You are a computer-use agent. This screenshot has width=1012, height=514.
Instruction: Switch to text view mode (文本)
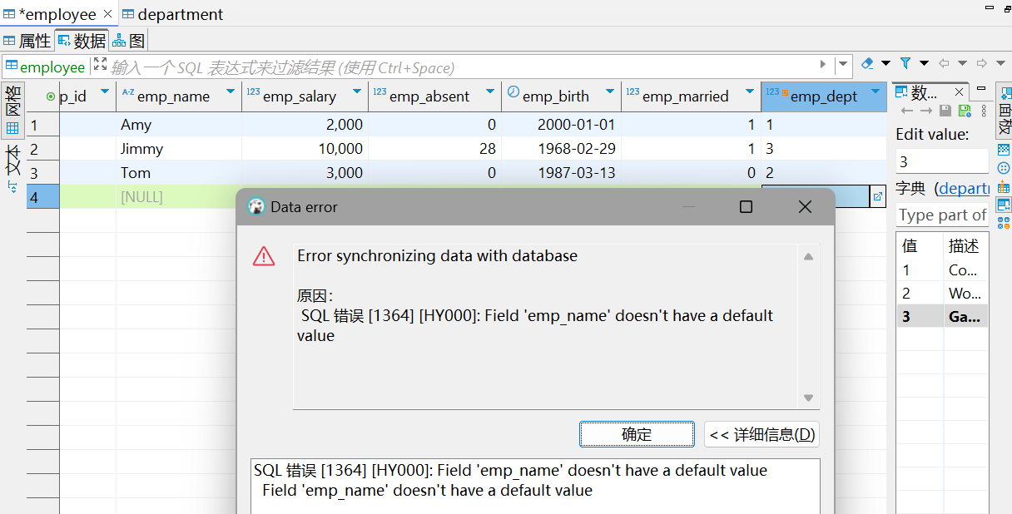point(12,162)
